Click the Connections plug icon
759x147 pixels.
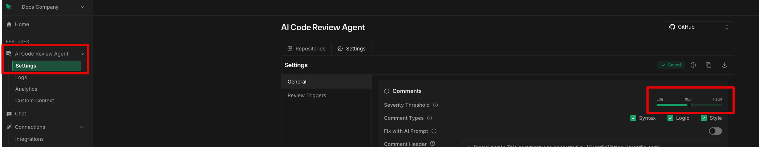click(9, 127)
